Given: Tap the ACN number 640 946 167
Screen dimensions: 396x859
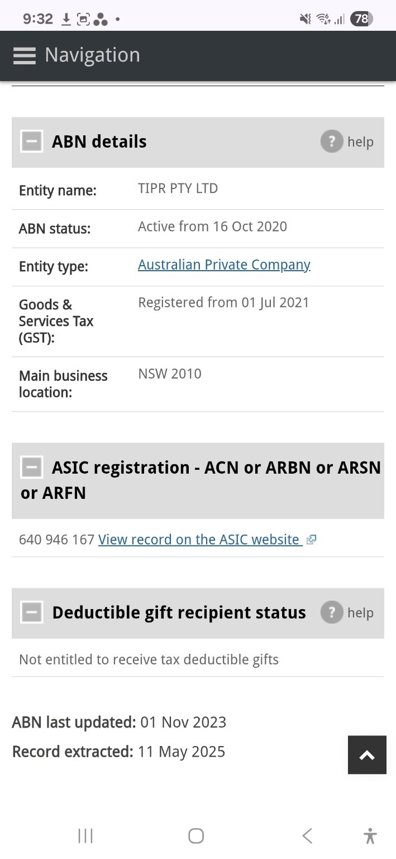Looking at the screenshot, I should coord(56,540).
